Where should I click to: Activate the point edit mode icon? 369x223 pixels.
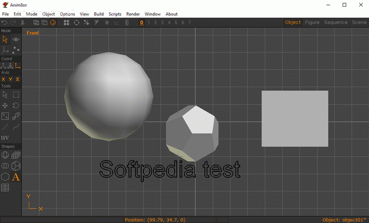pos(16,50)
